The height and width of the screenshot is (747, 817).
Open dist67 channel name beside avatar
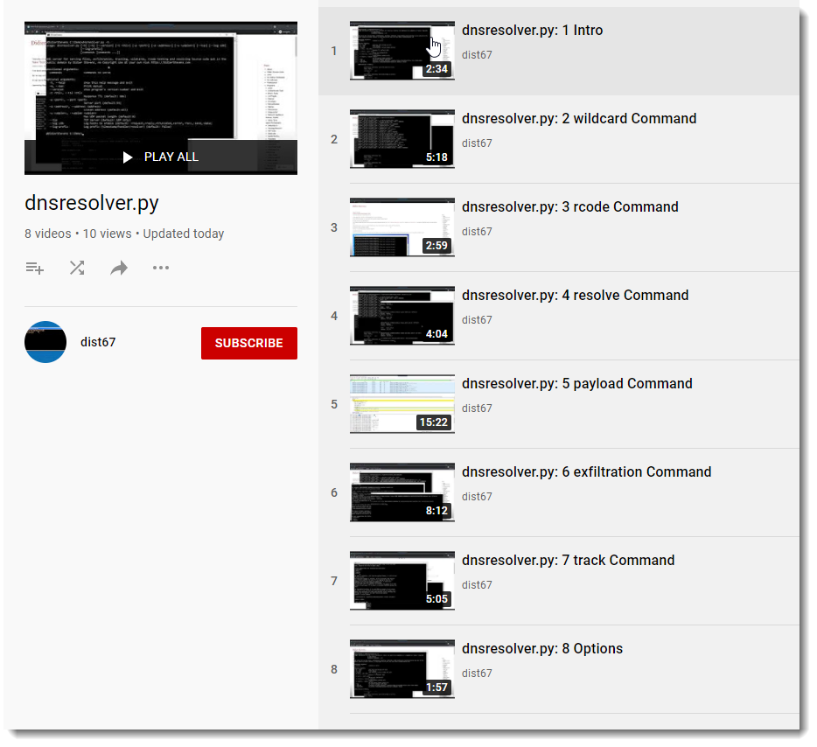click(98, 342)
